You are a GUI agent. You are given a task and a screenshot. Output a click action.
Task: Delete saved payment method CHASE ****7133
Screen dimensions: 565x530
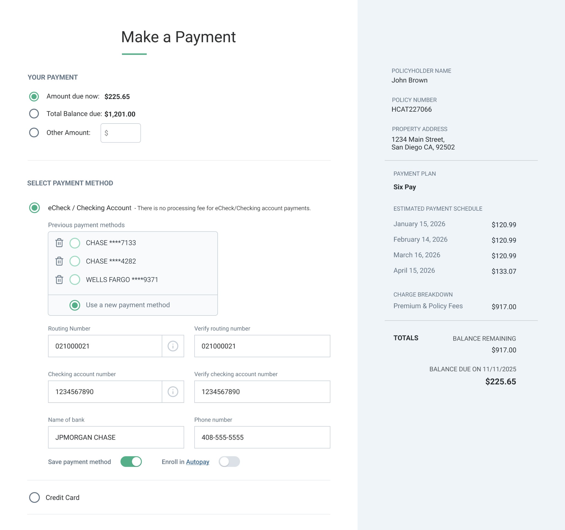pyautogui.click(x=59, y=243)
